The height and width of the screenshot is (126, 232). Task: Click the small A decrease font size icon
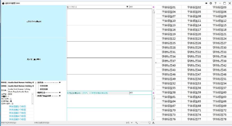pyautogui.click(x=136, y=123)
